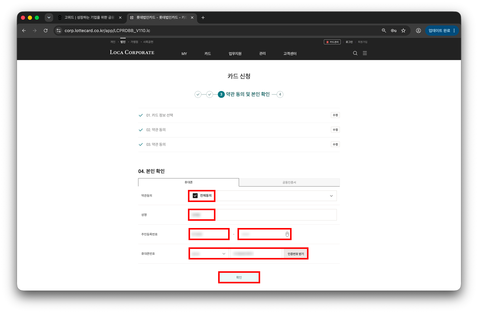The width and height of the screenshot is (478, 313).
Task: Edit section 02. 약관 동의
Action: (335, 130)
